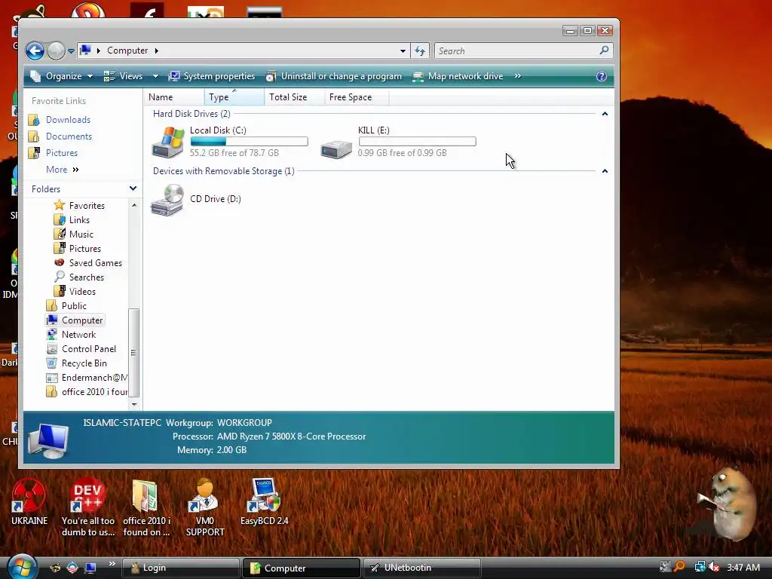Expand More favorite links
Screen dimensions: 772x579
tap(63, 170)
